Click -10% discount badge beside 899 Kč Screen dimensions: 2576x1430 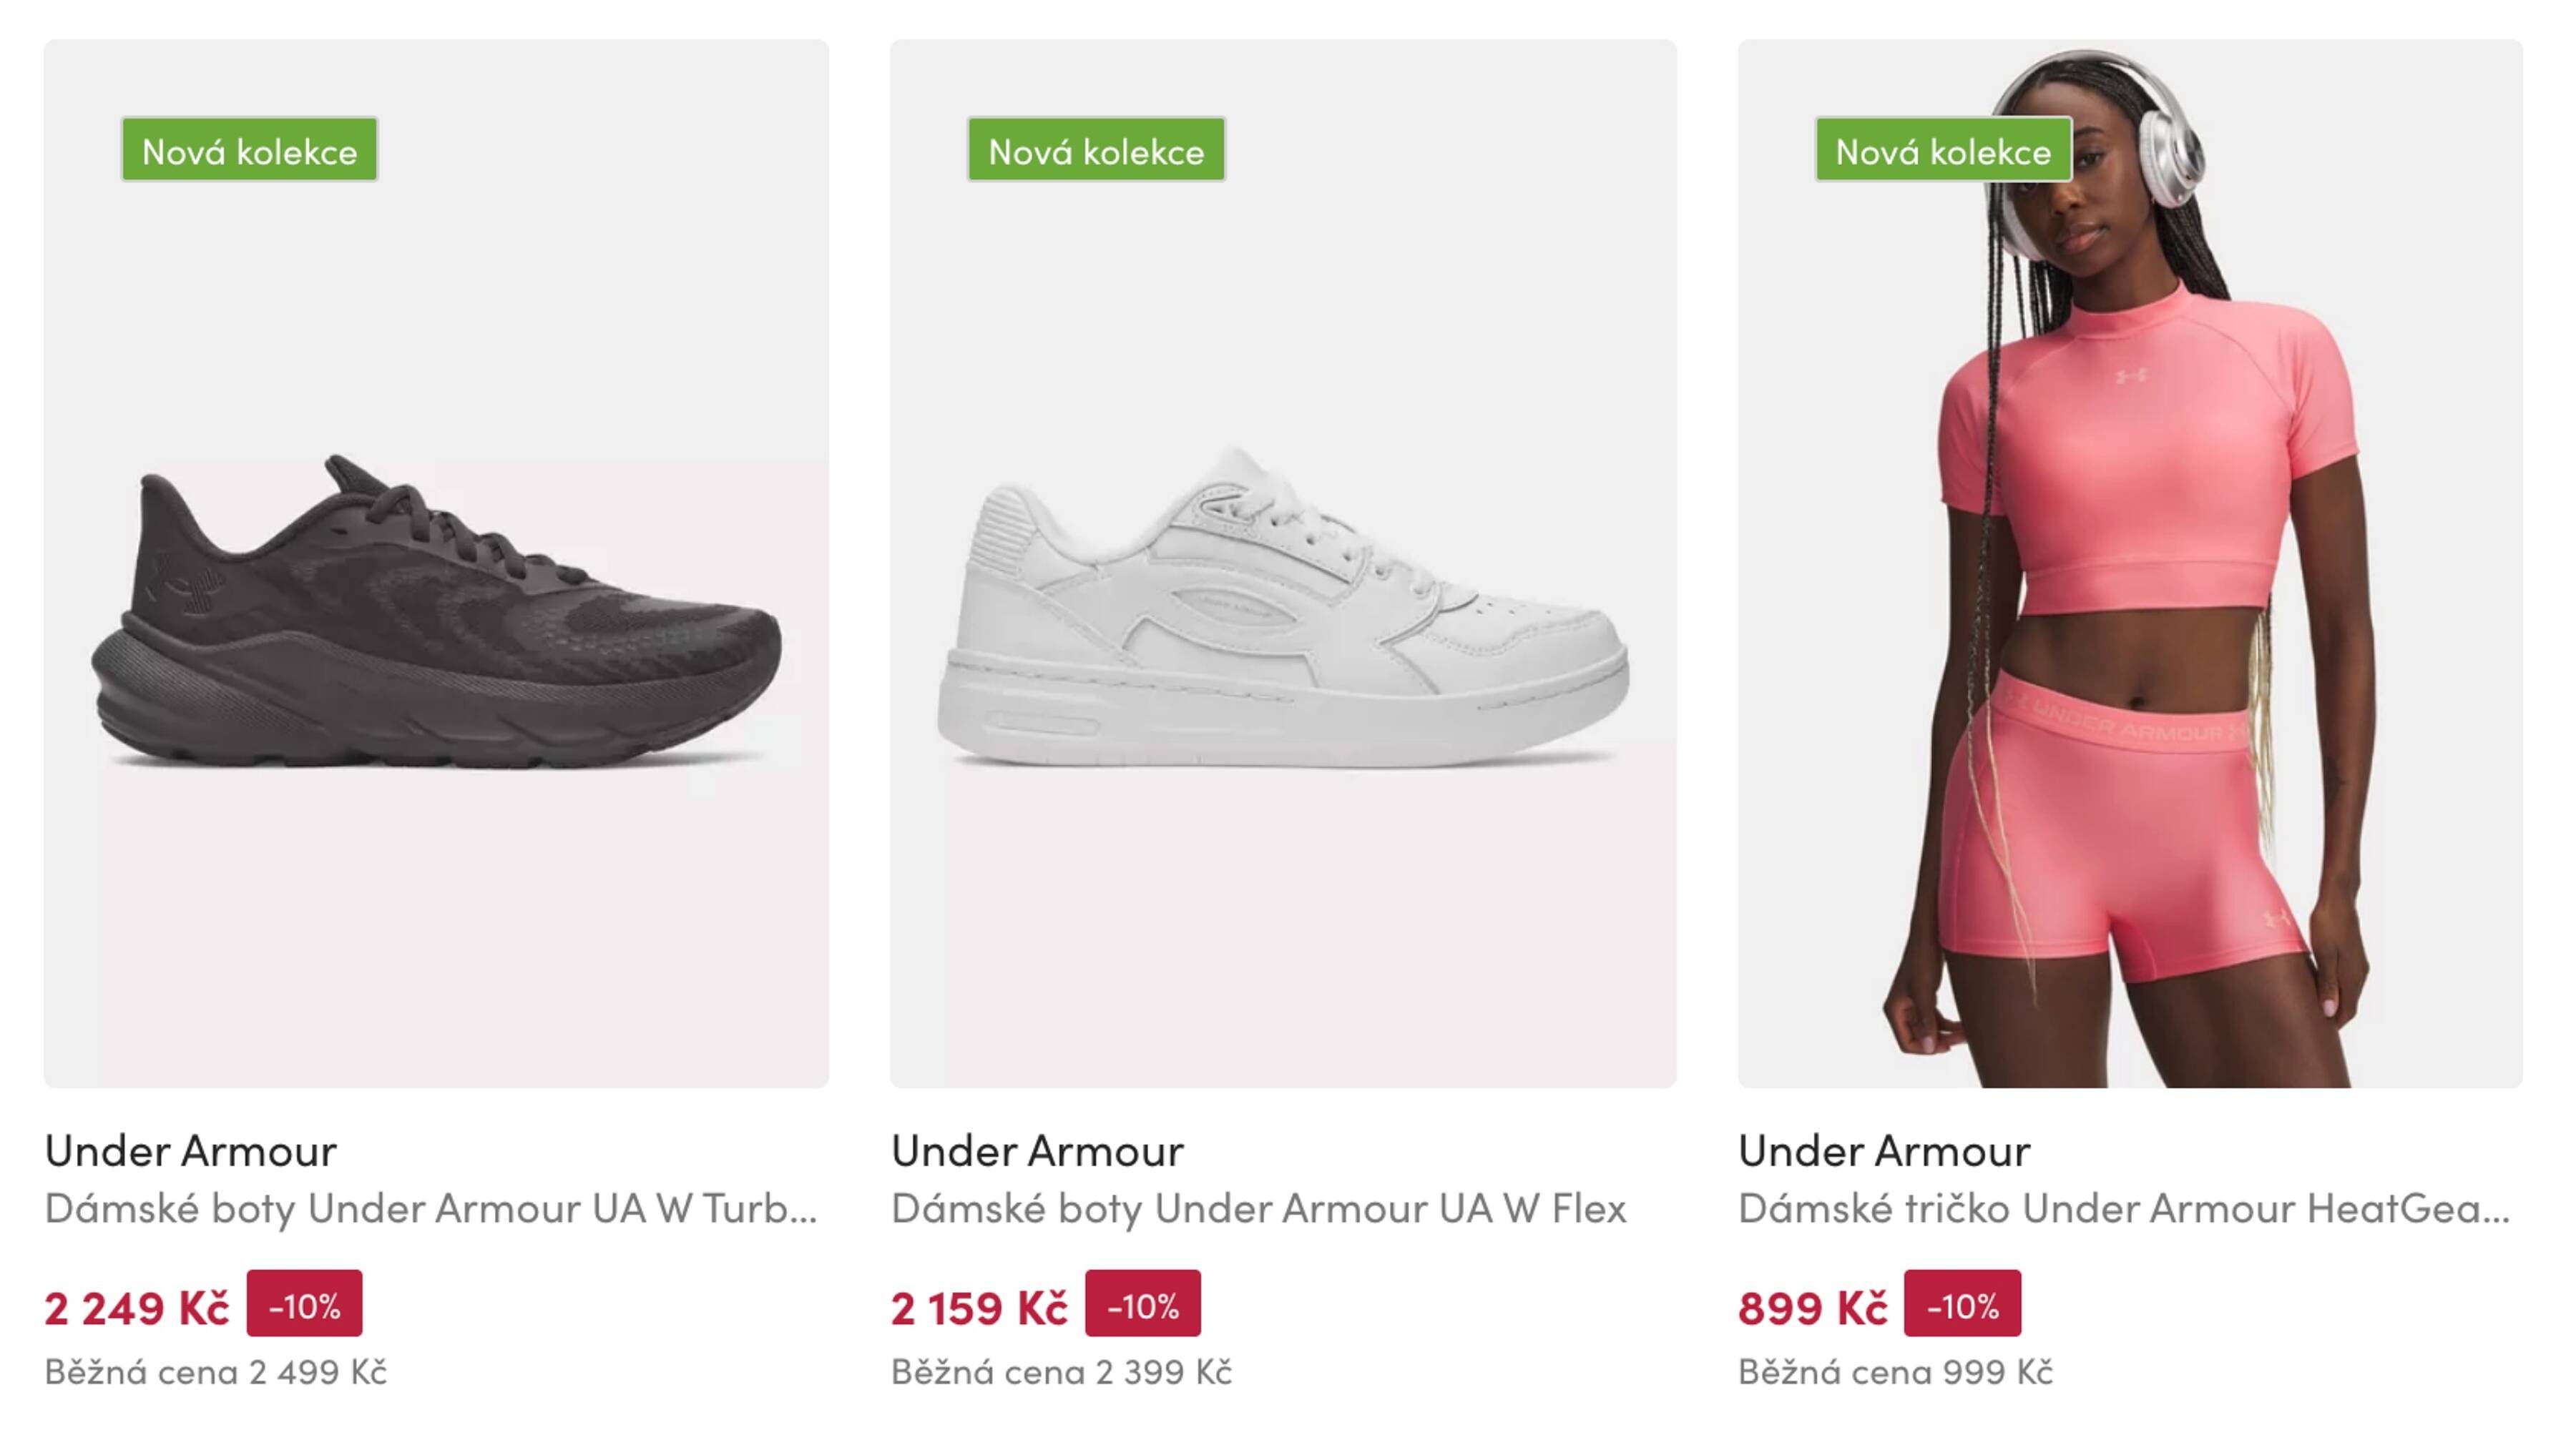pos(1962,1304)
